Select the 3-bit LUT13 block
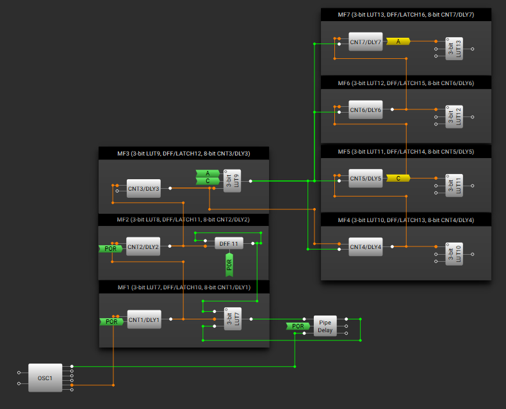Viewport: 506px width, 409px height. [x=454, y=49]
